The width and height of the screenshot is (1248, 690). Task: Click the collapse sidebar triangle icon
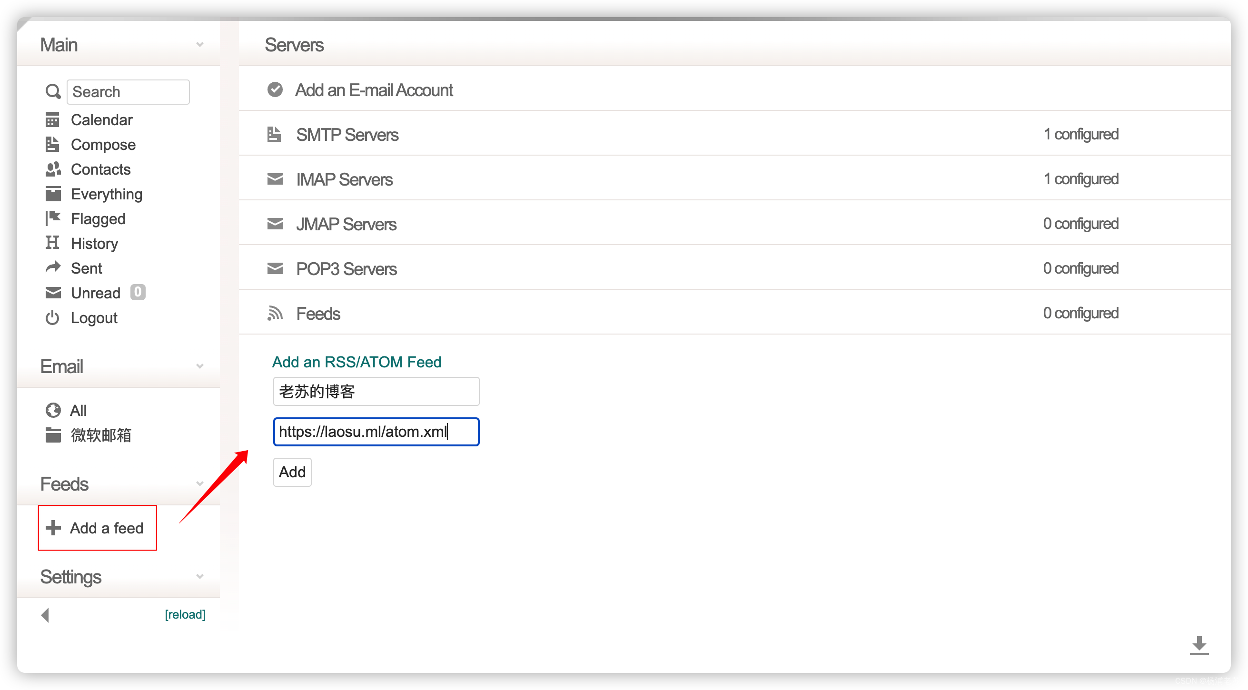tap(45, 615)
